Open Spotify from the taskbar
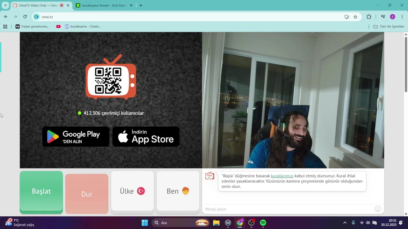408x229 pixels. click(263, 223)
